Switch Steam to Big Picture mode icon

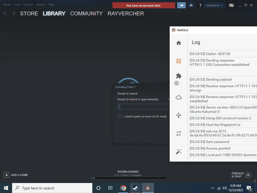point(231,5)
